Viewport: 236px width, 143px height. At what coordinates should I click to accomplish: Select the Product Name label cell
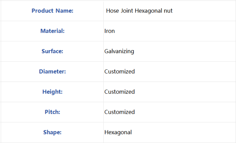(52, 11)
